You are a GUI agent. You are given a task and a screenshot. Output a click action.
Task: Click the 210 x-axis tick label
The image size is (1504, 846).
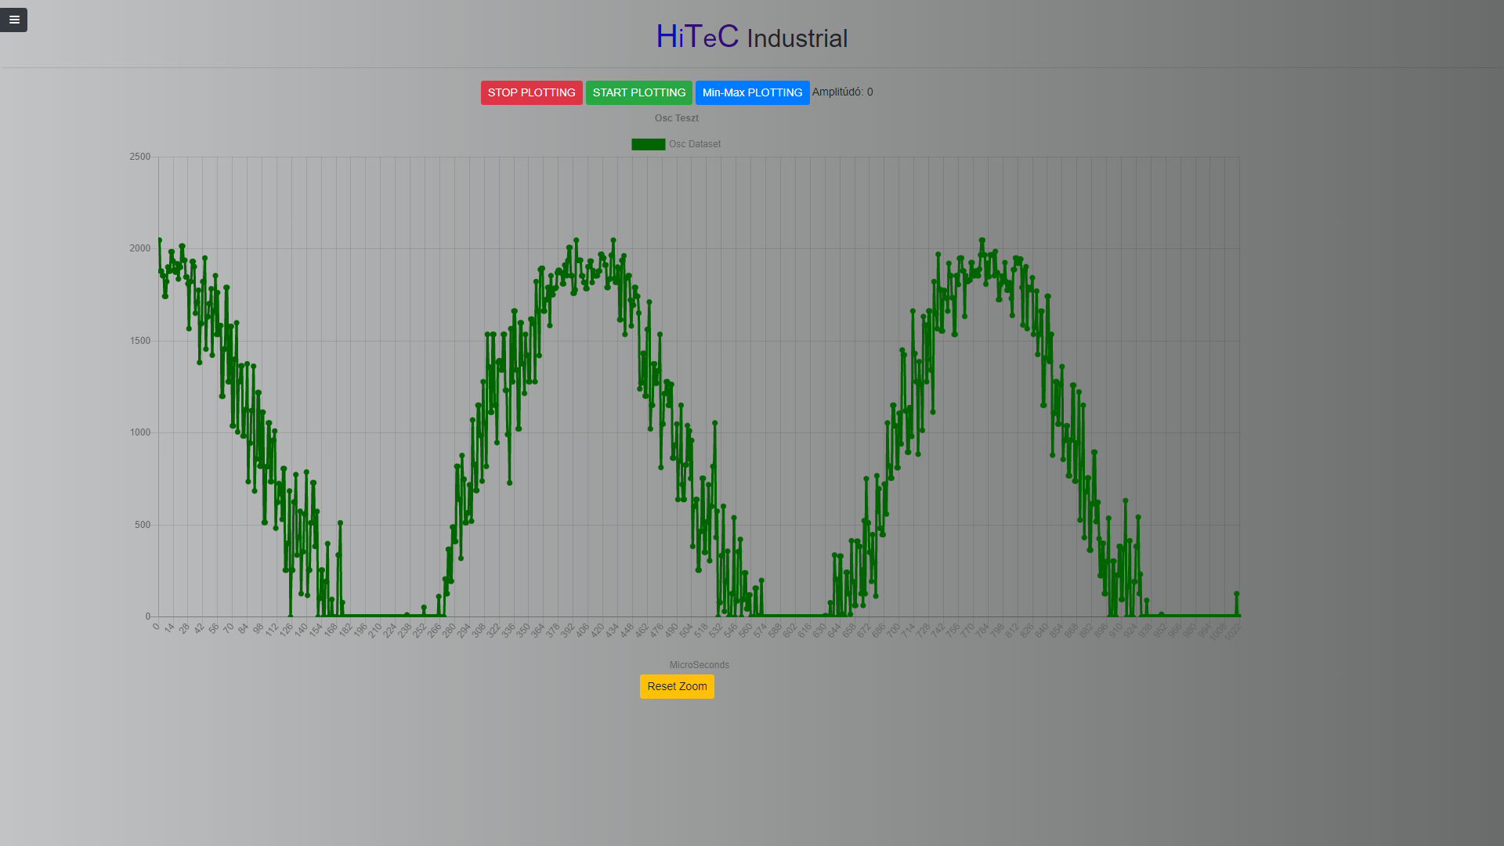374,631
